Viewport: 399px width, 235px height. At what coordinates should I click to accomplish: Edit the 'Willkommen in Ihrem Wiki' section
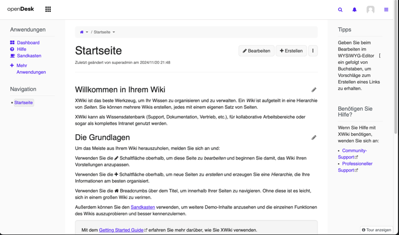[x=314, y=89]
